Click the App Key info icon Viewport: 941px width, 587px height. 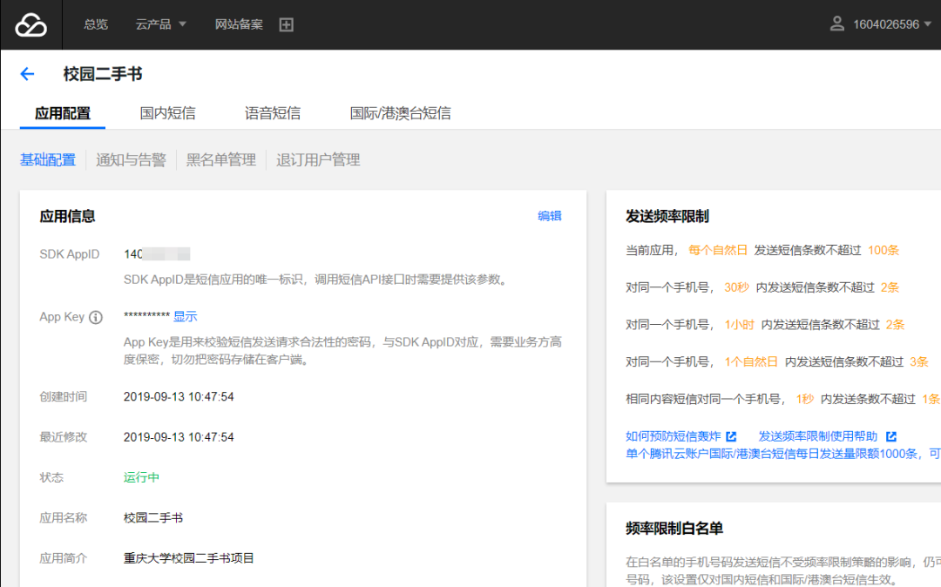96,317
